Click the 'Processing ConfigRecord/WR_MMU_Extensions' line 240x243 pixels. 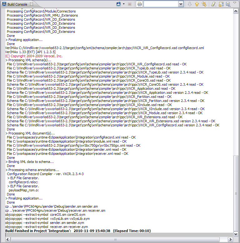click(42, 15)
